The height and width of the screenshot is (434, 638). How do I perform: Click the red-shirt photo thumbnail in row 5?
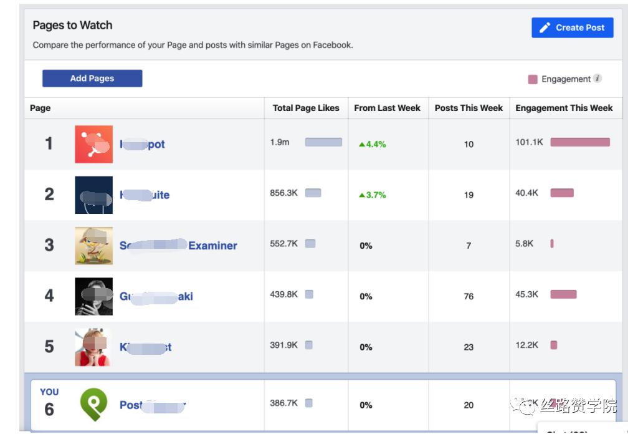pos(93,347)
